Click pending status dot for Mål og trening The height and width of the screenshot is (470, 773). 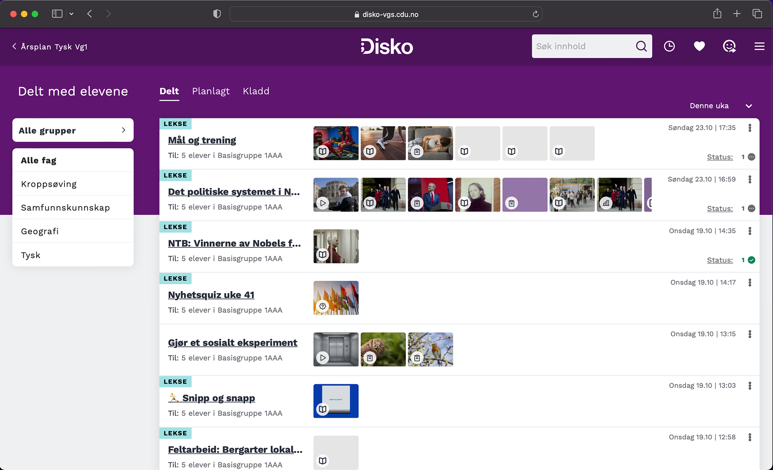point(751,157)
